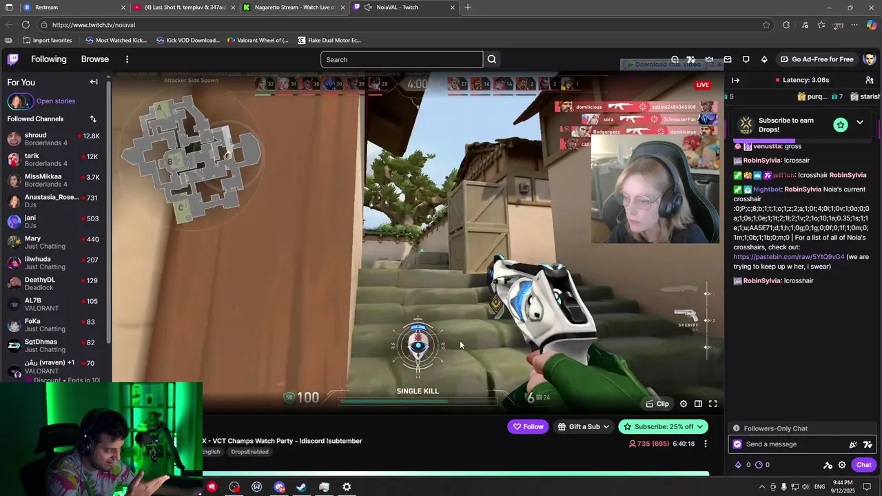Open the Get Bits diamond icon
Viewport: 882px width, 496px height.
coord(764,59)
